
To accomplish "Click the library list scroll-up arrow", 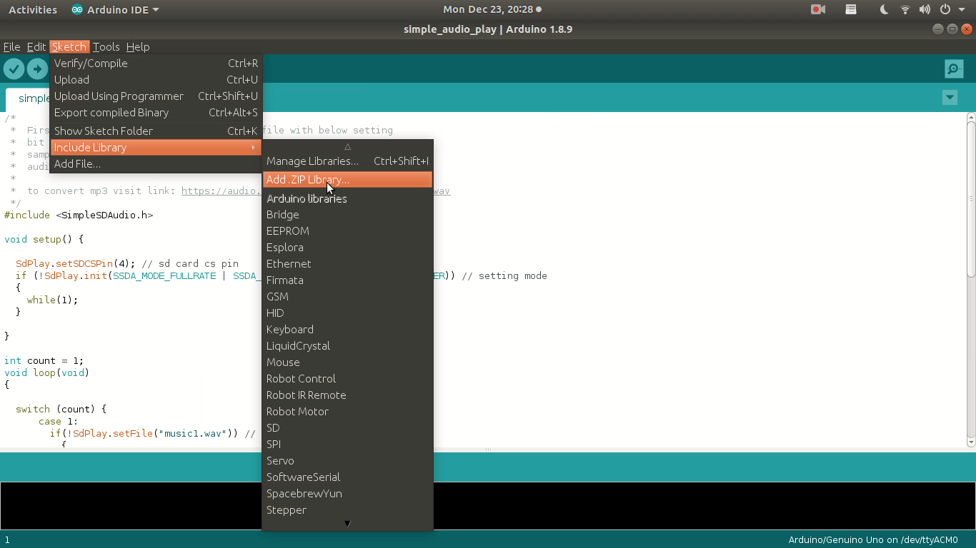I will pos(347,146).
